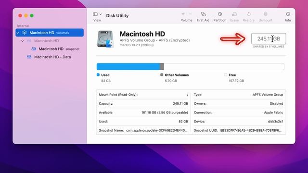Image resolution: width=308 pixels, height=173 pixels.
Task: Click the Capacity 245.11 GB row value
Action: [180, 104]
